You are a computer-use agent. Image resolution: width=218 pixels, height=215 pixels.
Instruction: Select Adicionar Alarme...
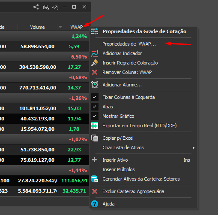122,85
